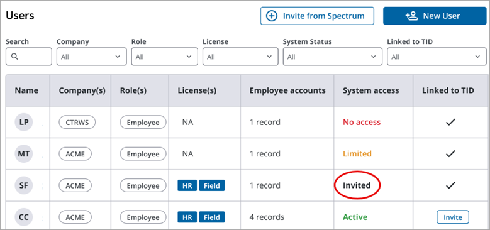
Task: Open the Role filter dropdown
Action: [164, 57]
